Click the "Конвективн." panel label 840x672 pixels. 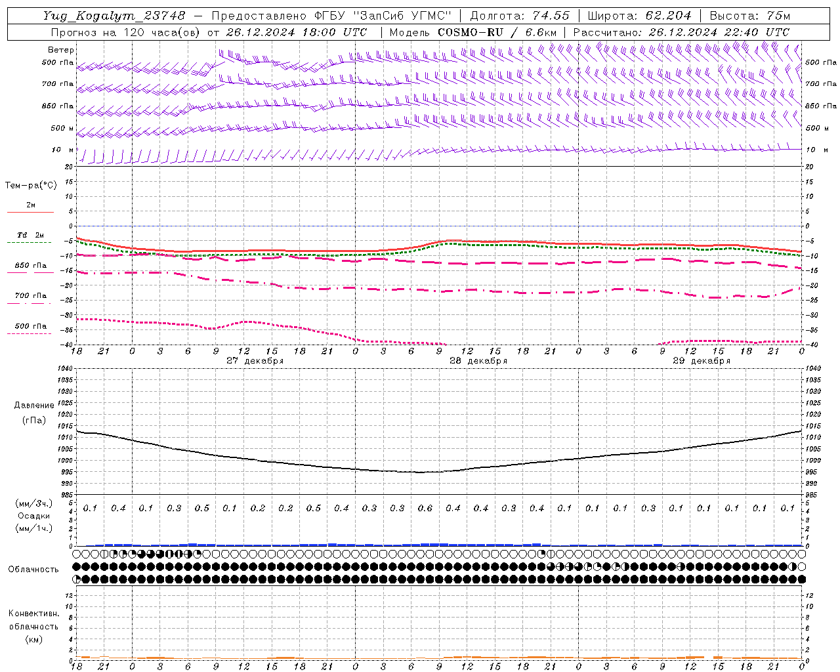pyautogui.click(x=33, y=614)
